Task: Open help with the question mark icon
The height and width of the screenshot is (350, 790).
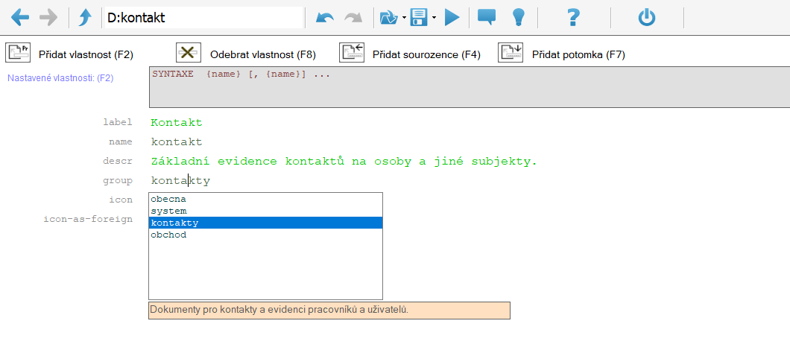Action: coord(572,17)
